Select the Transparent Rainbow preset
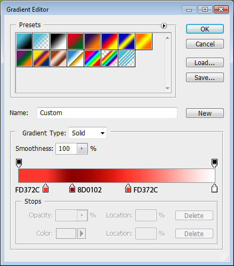Image resolution: width=234 pixels, height=266 pixels. click(109, 58)
